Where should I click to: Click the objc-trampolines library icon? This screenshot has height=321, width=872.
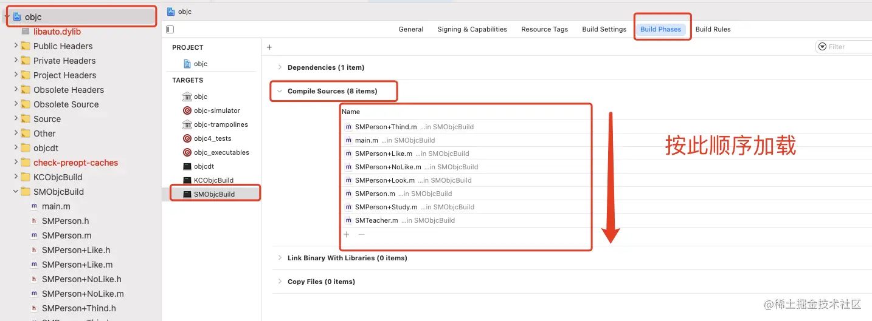[187, 124]
